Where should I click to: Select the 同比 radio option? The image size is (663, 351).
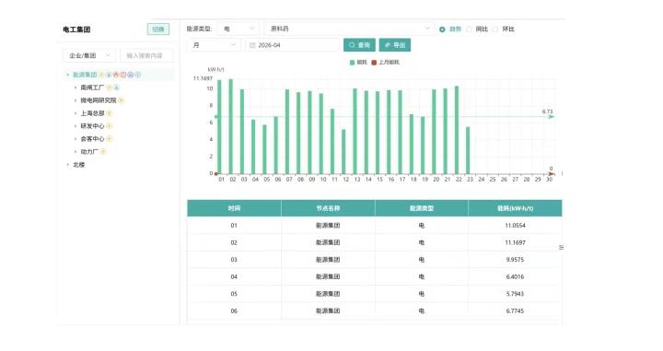(x=469, y=29)
